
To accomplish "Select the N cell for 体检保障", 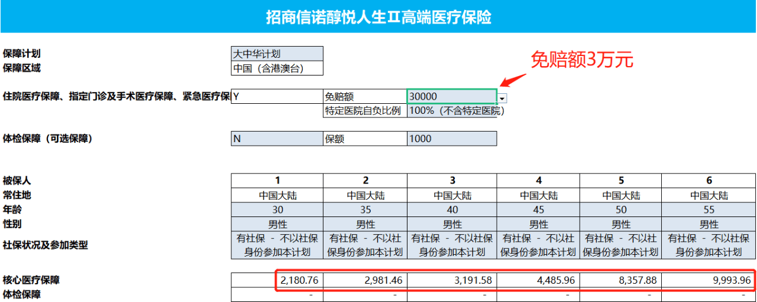I will tap(277, 139).
